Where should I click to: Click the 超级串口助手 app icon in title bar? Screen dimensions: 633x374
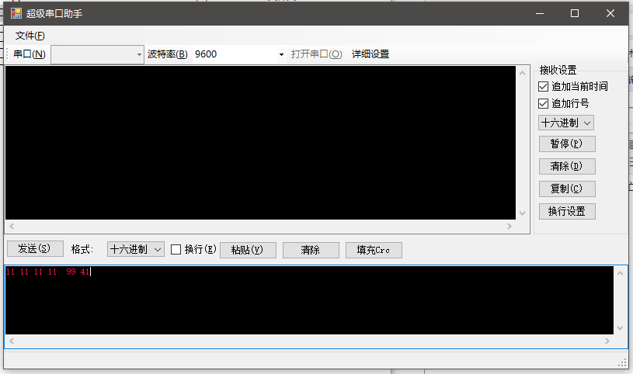16,13
